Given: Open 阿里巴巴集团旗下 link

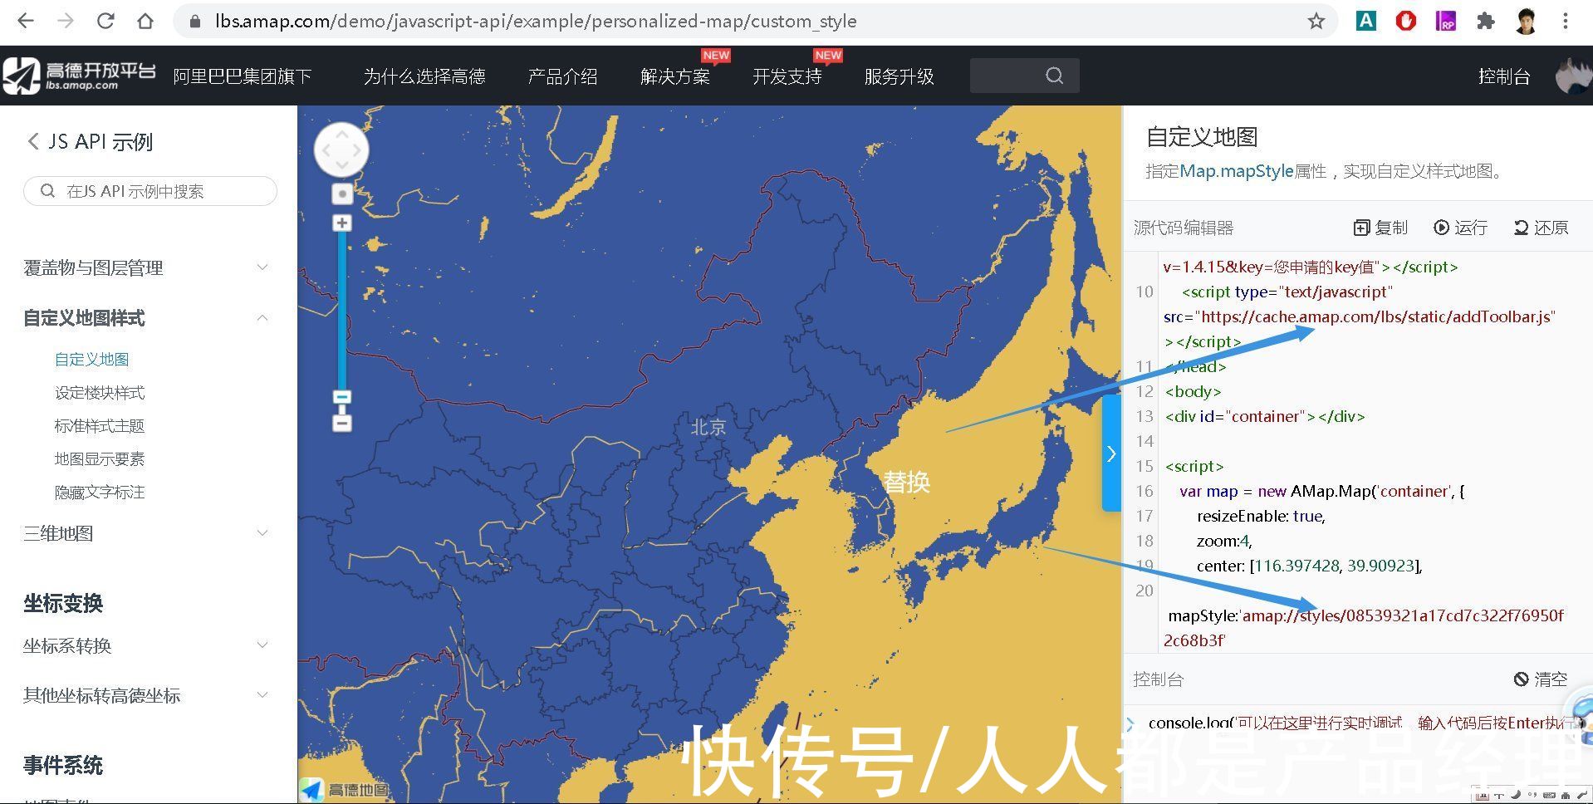Looking at the screenshot, I should tap(242, 76).
